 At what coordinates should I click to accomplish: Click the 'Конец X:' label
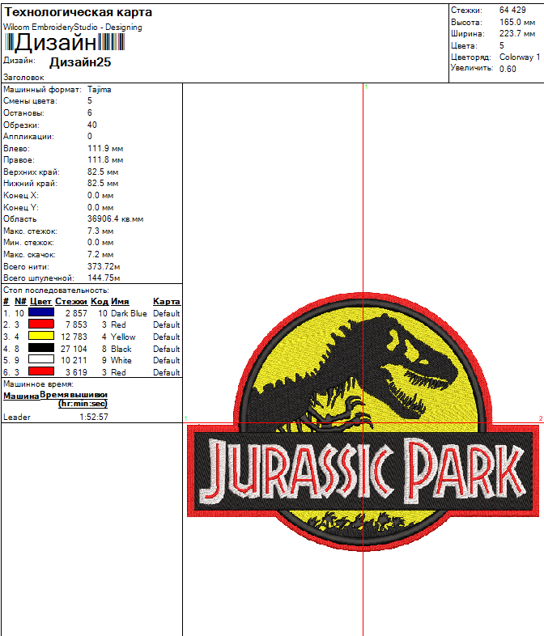(x=21, y=196)
